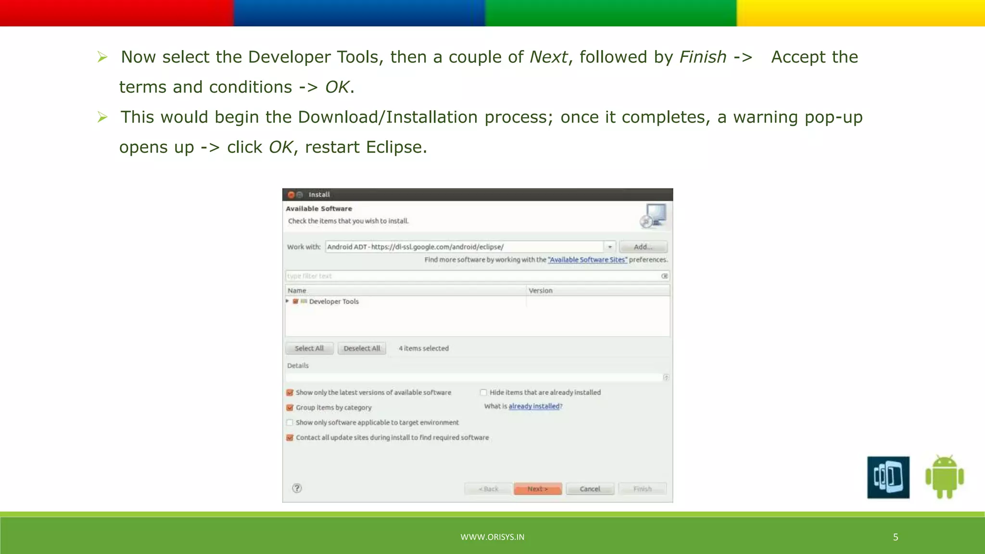985x554 pixels.
Task: Toggle the Developer Tools checkbox
Action: pyautogui.click(x=295, y=302)
